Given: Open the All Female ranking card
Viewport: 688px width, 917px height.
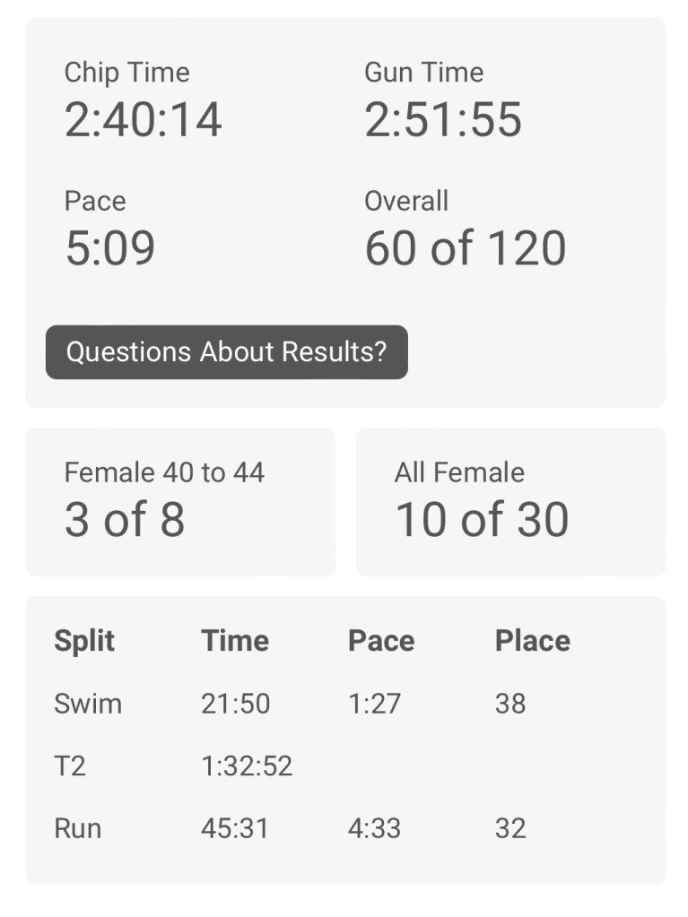Looking at the screenshot, I should pyautogui.click(x=509, y=501).
